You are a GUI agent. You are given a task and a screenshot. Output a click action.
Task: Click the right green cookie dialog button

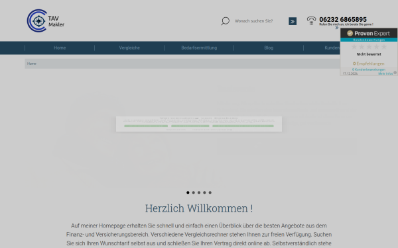[243, 126]
